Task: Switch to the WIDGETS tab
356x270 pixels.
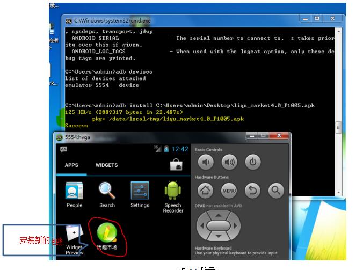Action: 106,165
